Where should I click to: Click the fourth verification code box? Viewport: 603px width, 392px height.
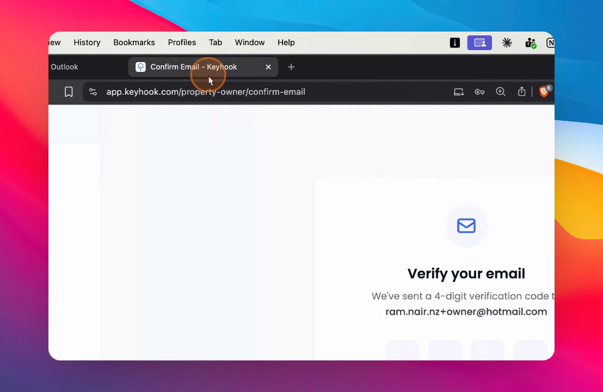(x=530, y=351)
